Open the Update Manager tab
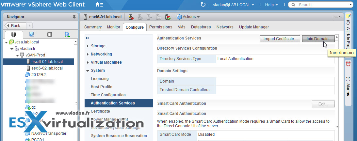 pyautogui.click(x=254, y=27)
